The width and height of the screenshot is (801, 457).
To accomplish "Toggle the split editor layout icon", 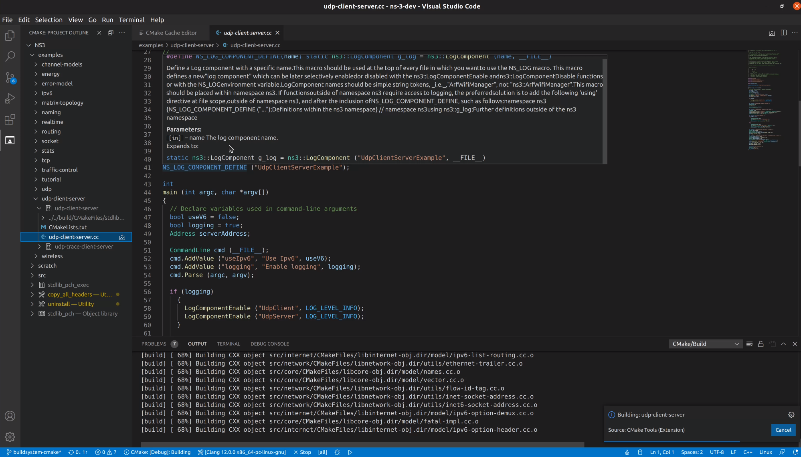I will (783, 32).
